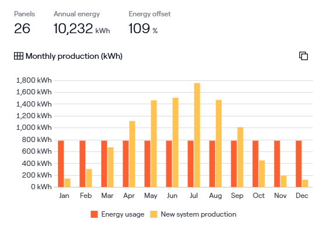
Task: Click the table grid icon beside Monthly production
Action: coord(19,56)
